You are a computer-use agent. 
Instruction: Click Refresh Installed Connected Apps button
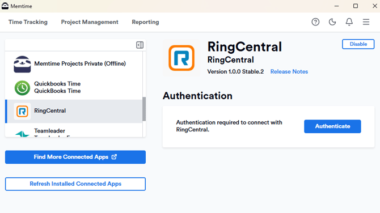[75, 184]
